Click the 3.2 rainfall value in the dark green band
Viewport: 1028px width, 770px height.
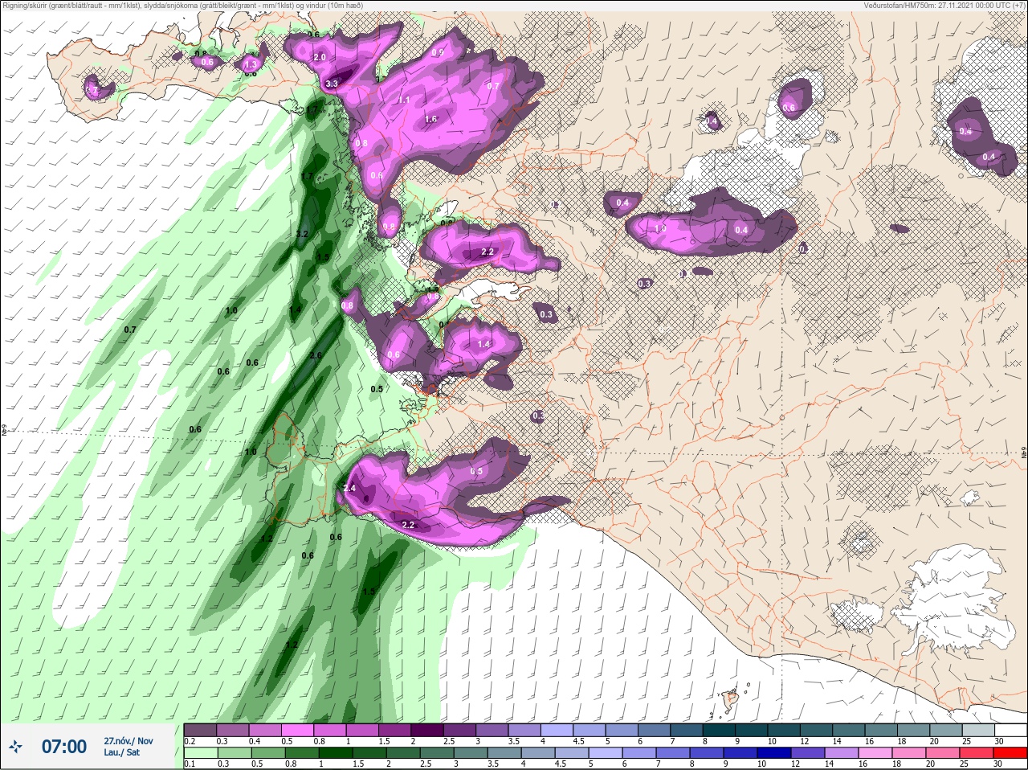(302, 234)
